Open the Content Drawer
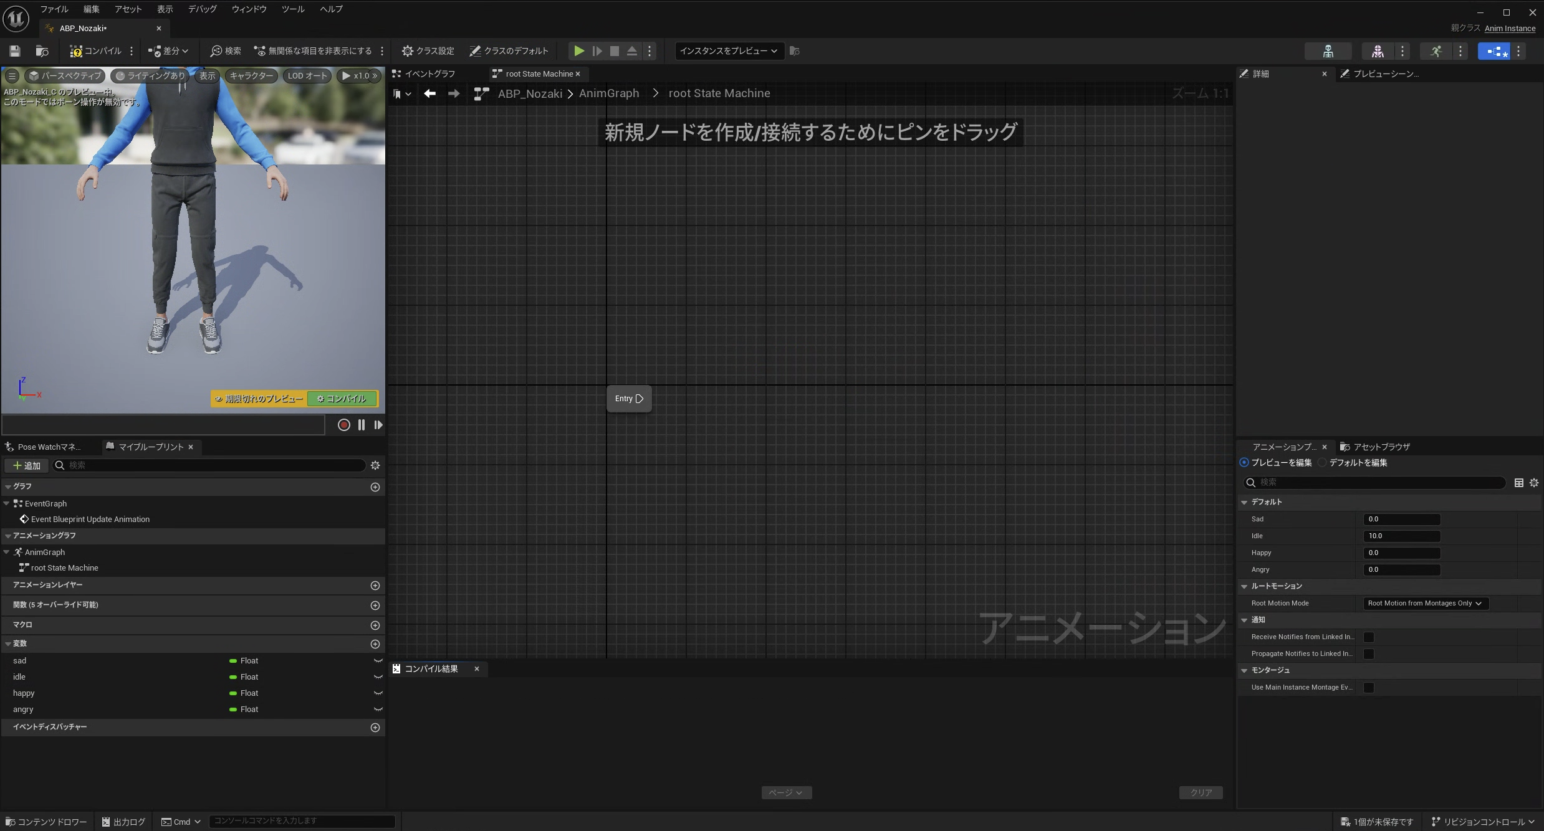The image size is (1544, 831). (46, 822)
